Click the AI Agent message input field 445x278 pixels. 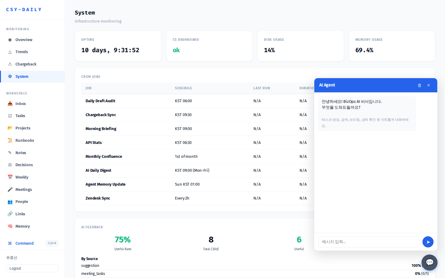tap(369, 242)
